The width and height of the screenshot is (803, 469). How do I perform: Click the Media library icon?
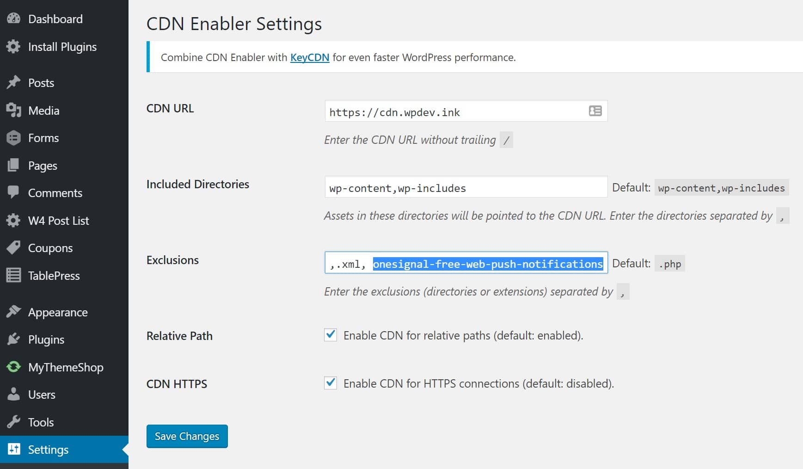click(13, 110)
